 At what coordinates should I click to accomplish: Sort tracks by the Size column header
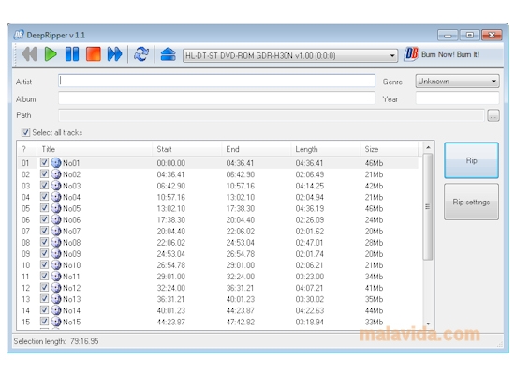pos(390,149)
